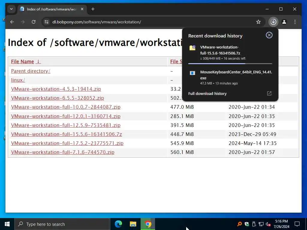Download VMware-workstation-full-10.0.7-2844087.zip
Screen dimensions: 307x230
pos(66,107)
